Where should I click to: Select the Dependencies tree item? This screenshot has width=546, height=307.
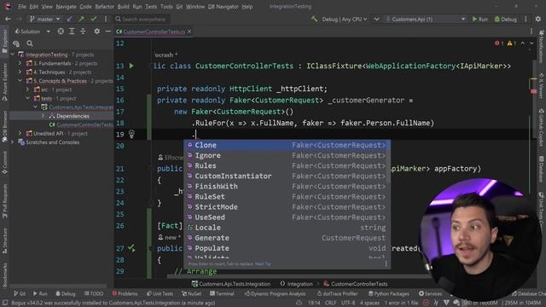(73, 116)
